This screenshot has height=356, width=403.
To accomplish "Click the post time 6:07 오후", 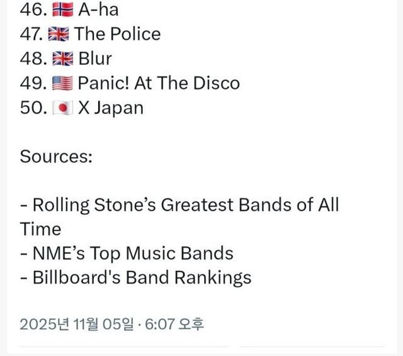I will 175,324.
